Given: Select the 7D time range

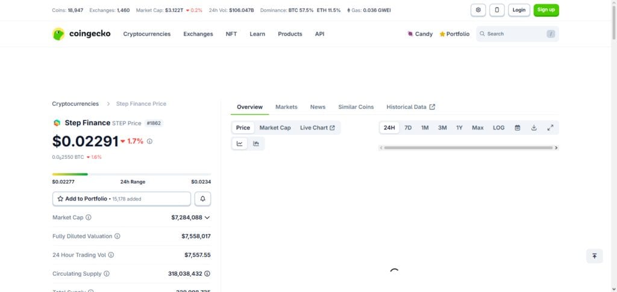Looking at the screenshot, I should click(408, 128).
